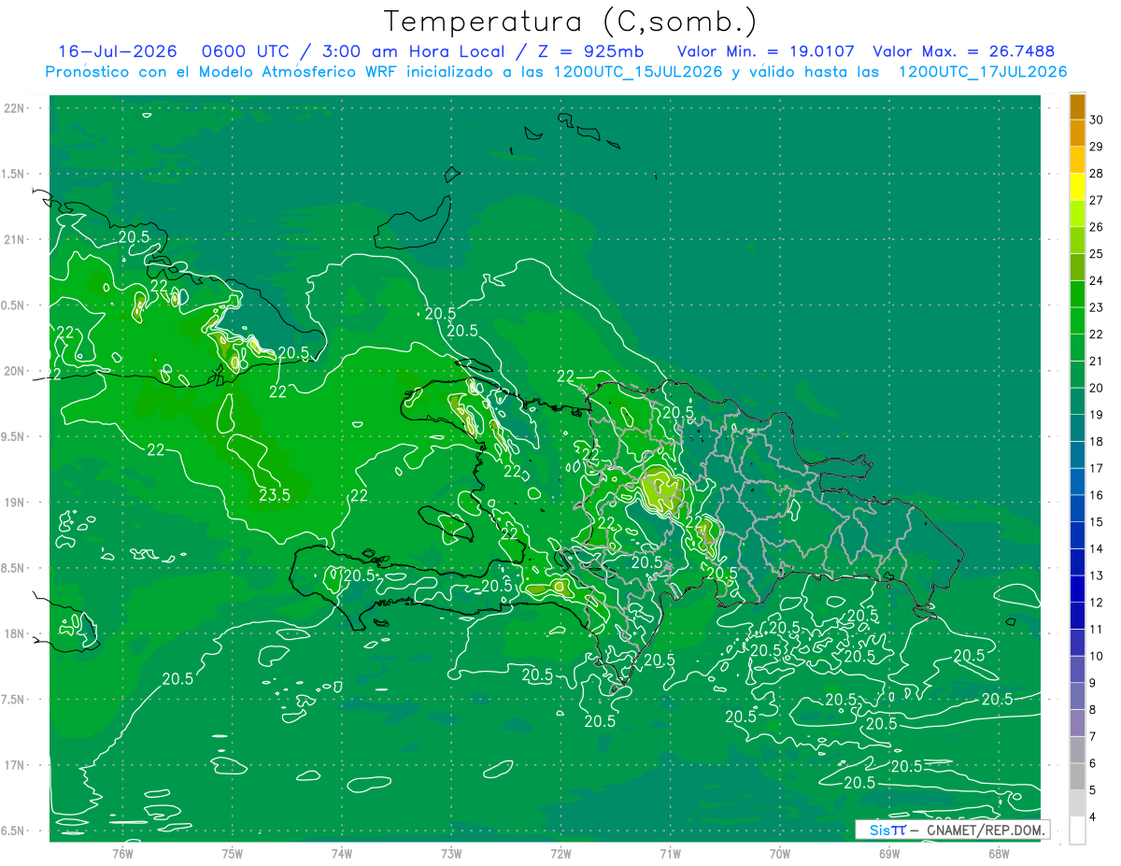The image size is (1121, 866).
Task: Click the "20" color bar label
Action: 1097,388
